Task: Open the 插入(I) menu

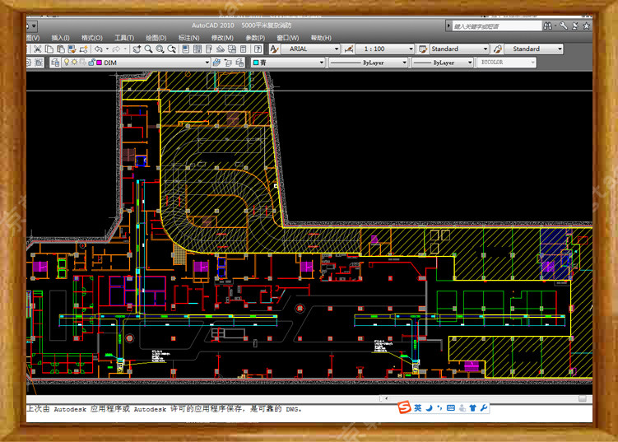Action: click(x=60, y=38)
